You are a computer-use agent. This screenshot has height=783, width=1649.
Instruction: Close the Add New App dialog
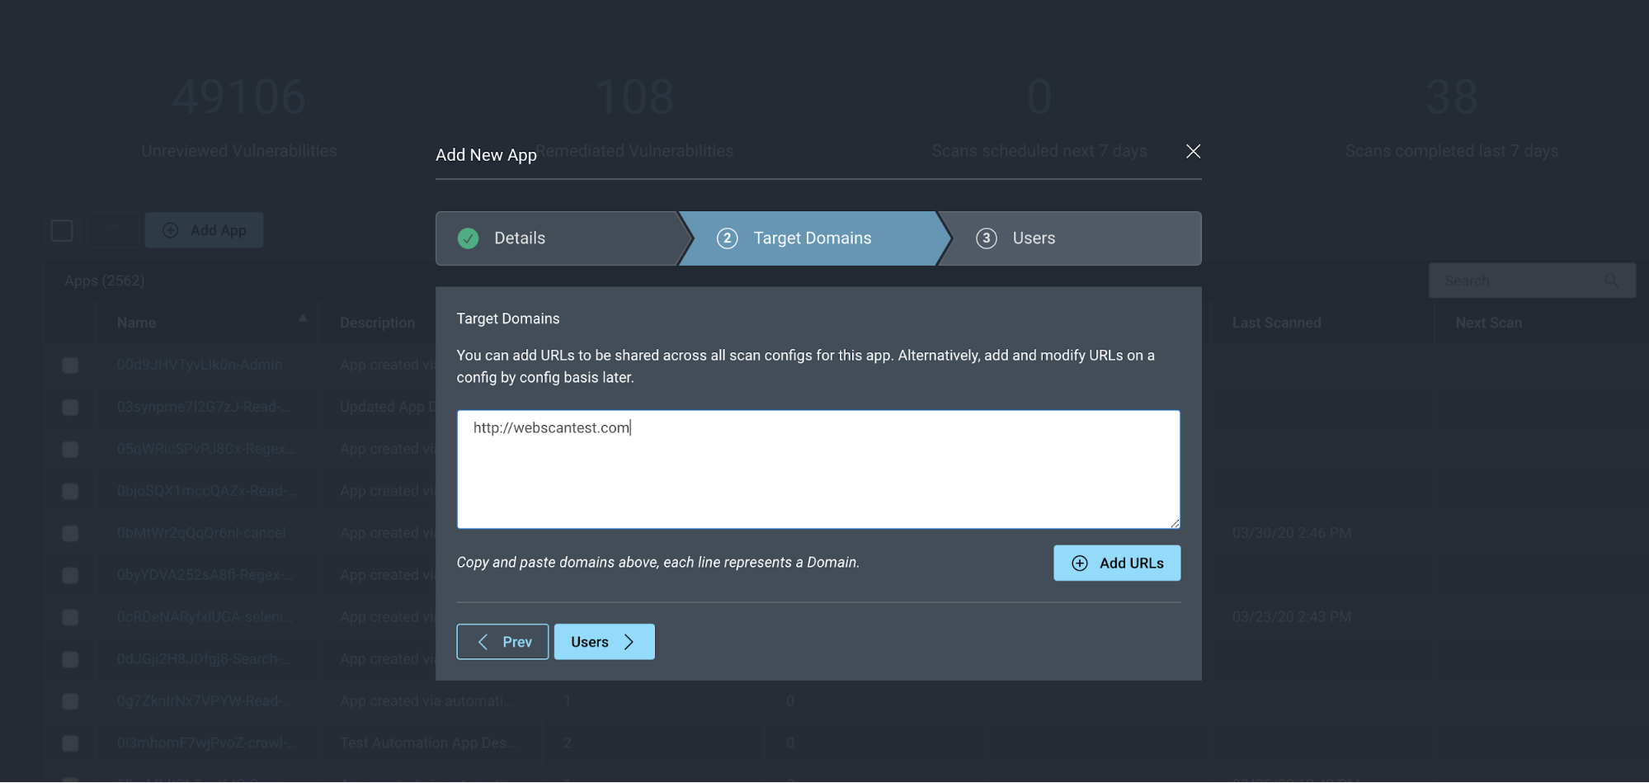pos(1193,151)
